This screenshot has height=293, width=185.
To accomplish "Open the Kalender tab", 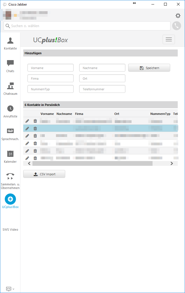I will click(x=10, y=157).
